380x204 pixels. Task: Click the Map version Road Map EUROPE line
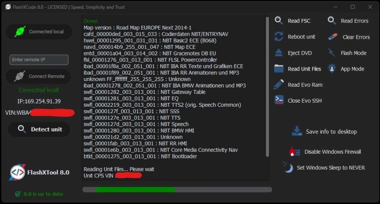coord(138,28)
